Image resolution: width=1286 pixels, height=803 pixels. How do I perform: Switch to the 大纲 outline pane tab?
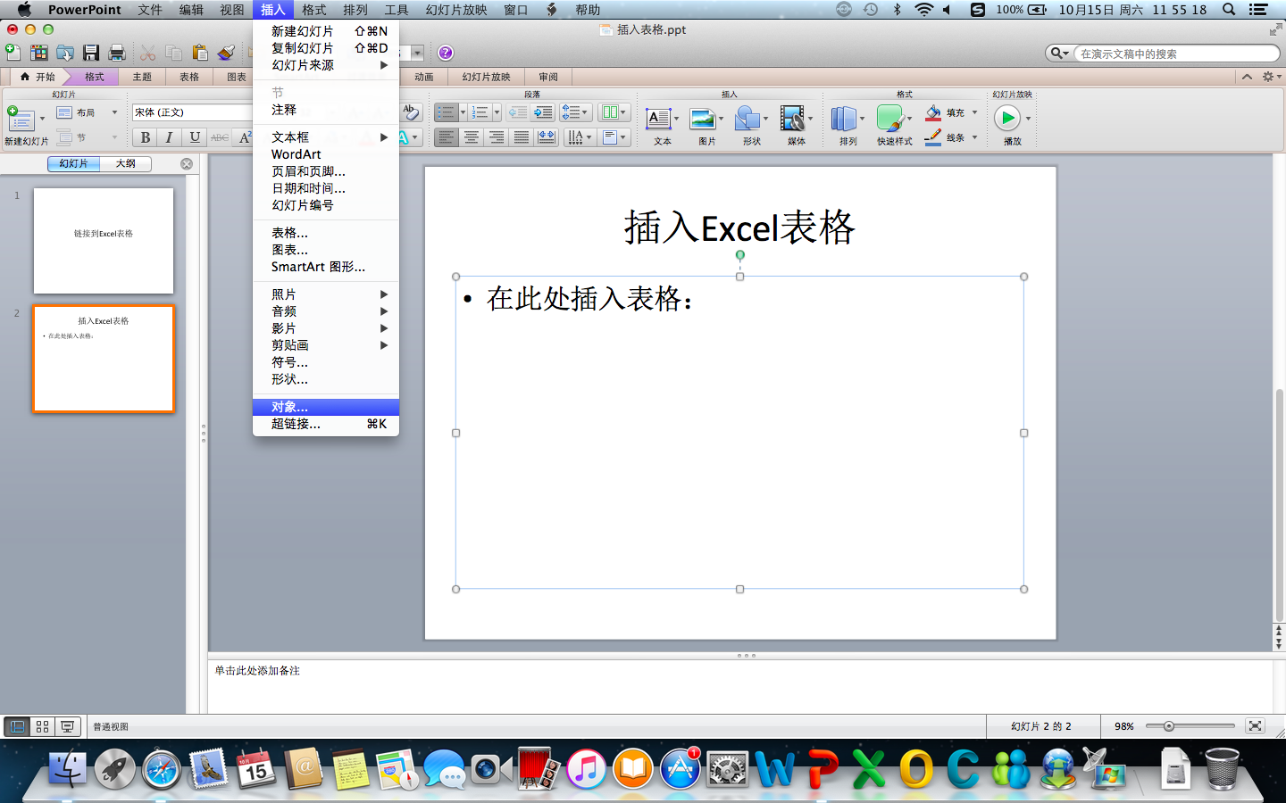click(x=126, y=163)
